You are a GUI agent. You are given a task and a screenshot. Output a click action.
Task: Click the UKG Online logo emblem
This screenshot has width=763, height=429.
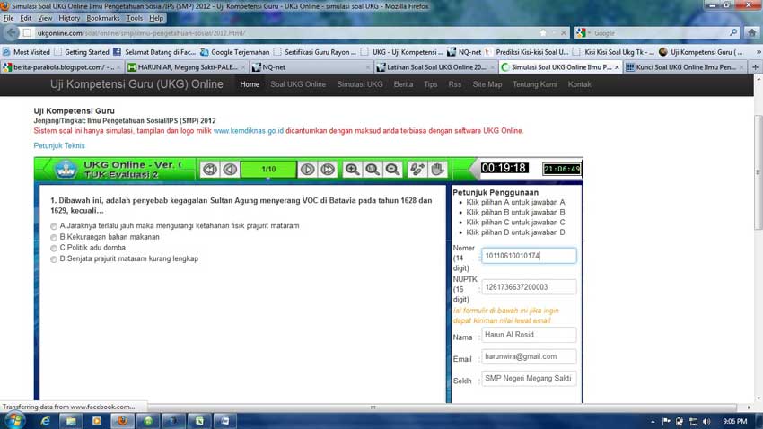pyautogui.click(x=66, y=170)
